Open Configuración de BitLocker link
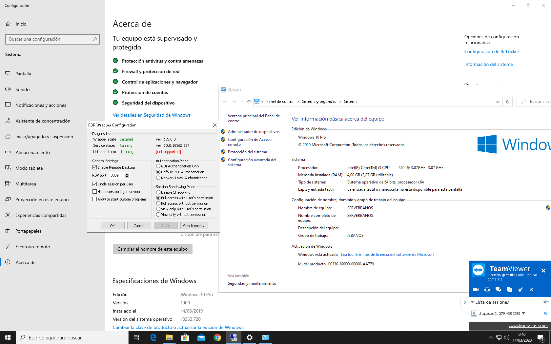 click(491, 51)
